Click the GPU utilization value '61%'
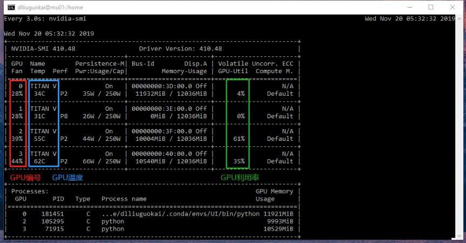Screen dimensions: 466x243 pyautogui.click(x=239, y=139)
